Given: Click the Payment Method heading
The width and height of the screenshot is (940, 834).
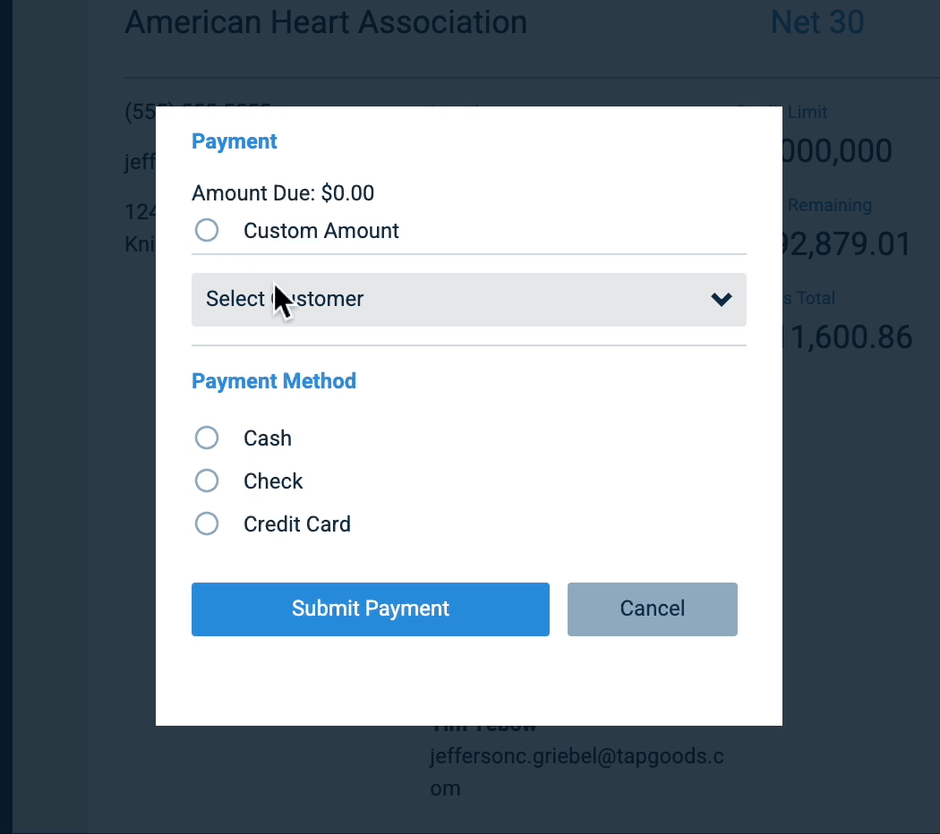Looking at the screenshot, I should coord(274,380).
